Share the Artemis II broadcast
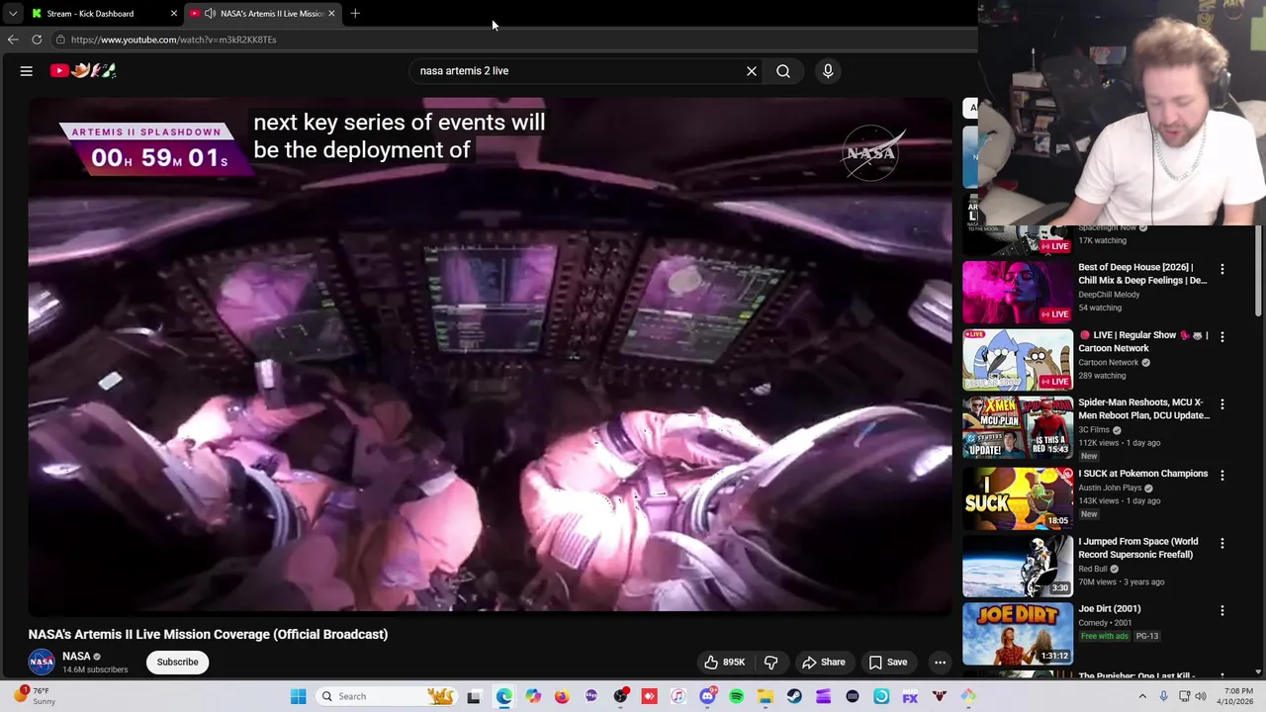Viewport: 1266px width, 712px height. pyautogui.click(x=824, y=663)
